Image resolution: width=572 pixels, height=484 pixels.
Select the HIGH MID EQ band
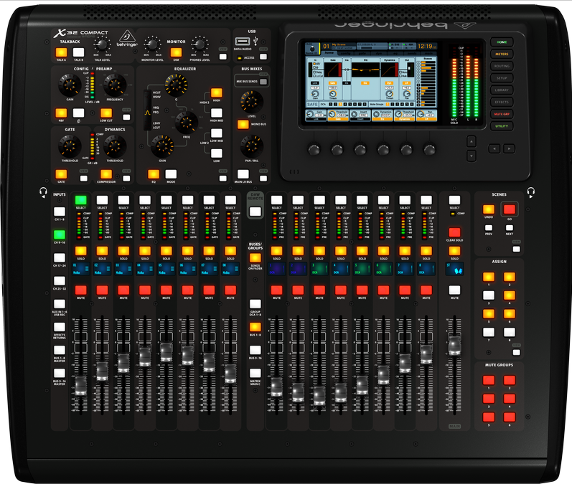pos(216,113)
